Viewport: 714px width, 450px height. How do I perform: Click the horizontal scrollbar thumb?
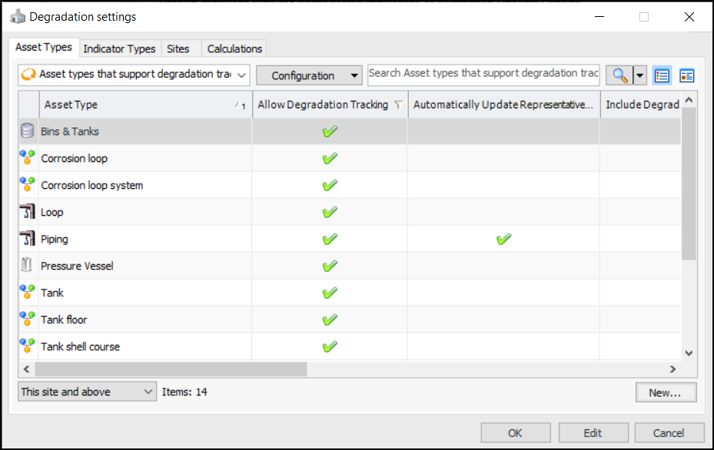coord(169,369)
